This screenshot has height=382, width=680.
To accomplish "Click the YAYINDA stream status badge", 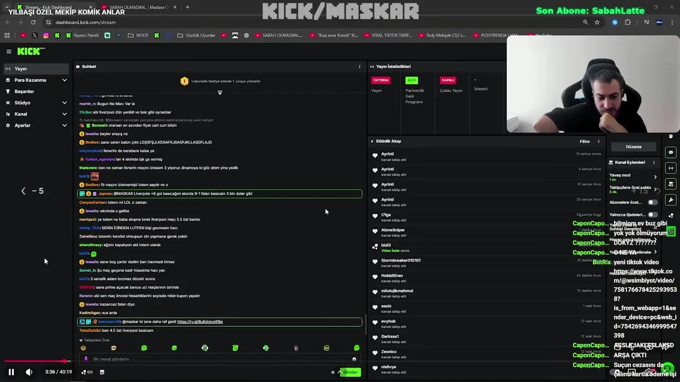I will pos(381,80).
